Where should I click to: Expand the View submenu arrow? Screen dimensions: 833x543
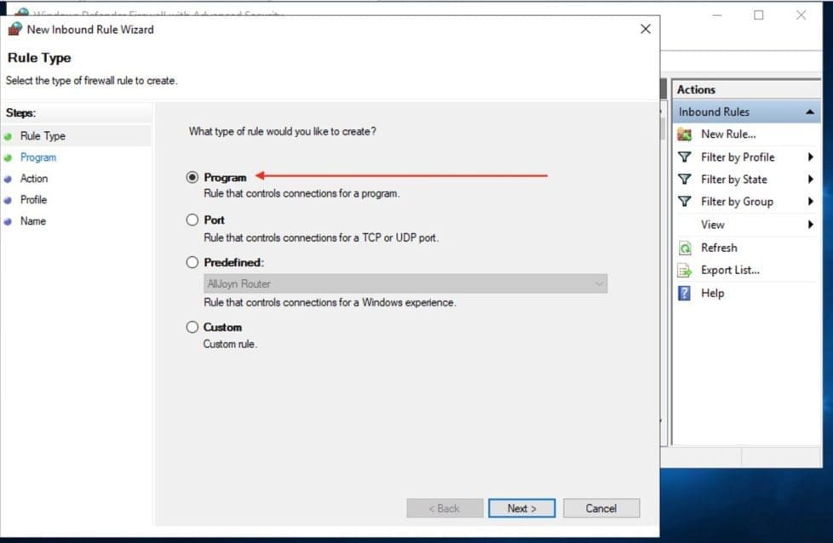pyautogui.click(x=810, y=225)
